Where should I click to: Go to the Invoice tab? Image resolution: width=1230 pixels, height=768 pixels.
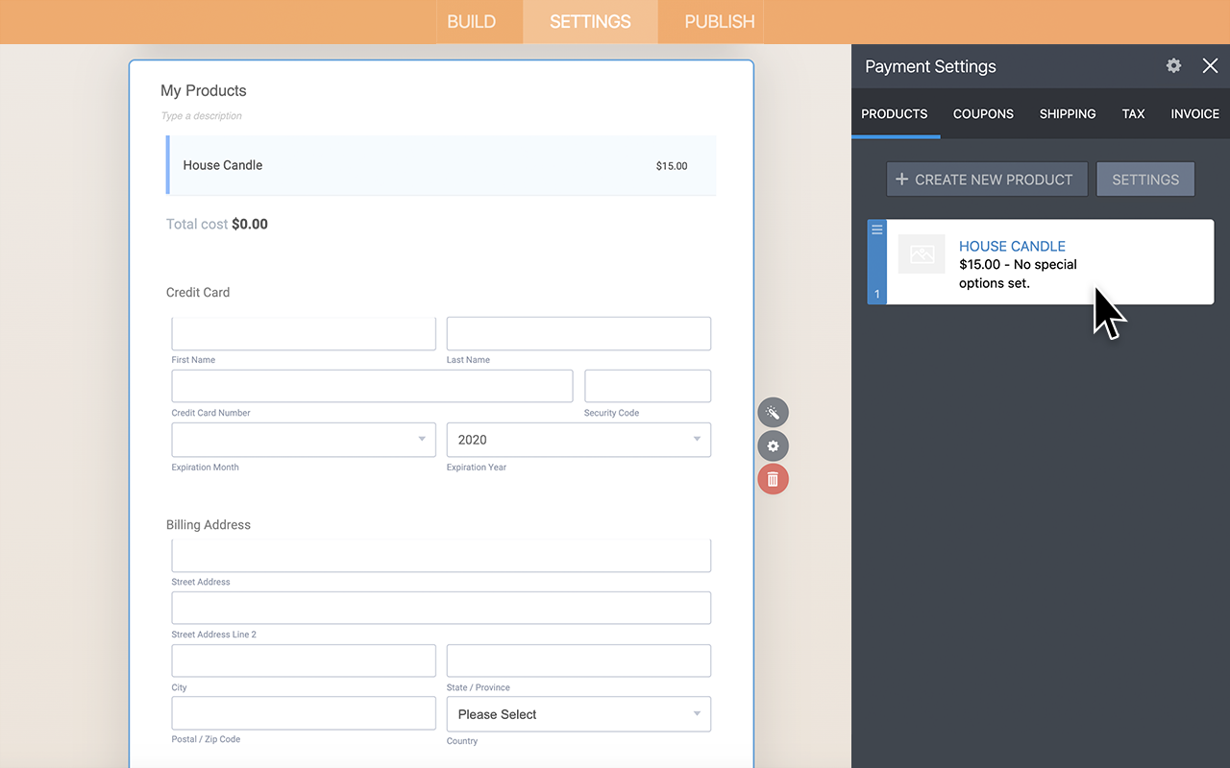(1194, 113)
